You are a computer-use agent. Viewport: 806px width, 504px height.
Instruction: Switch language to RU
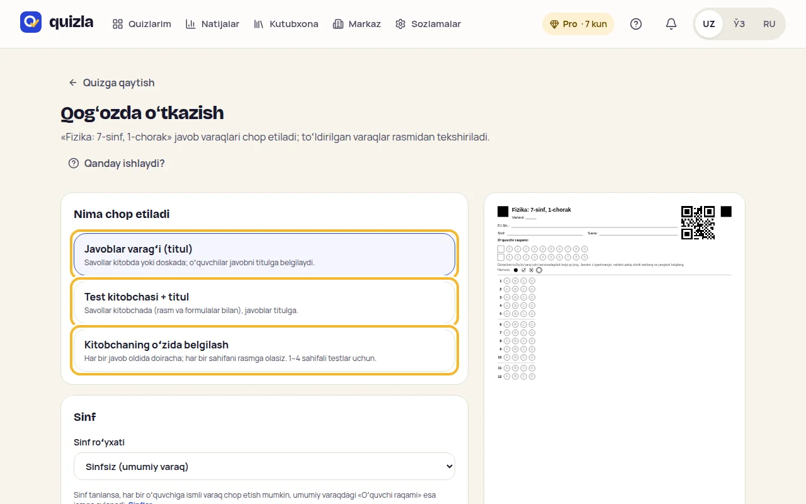click(769, 24)
